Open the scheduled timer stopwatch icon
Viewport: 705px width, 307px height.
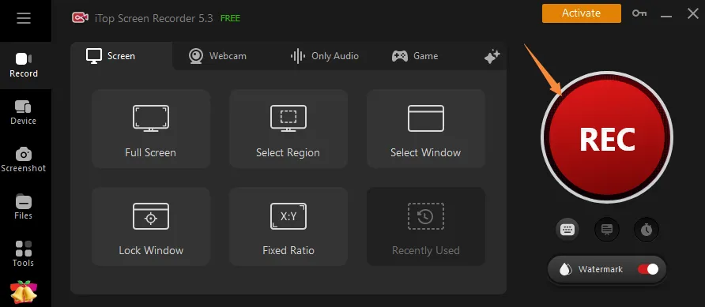(x=647, y=230)
